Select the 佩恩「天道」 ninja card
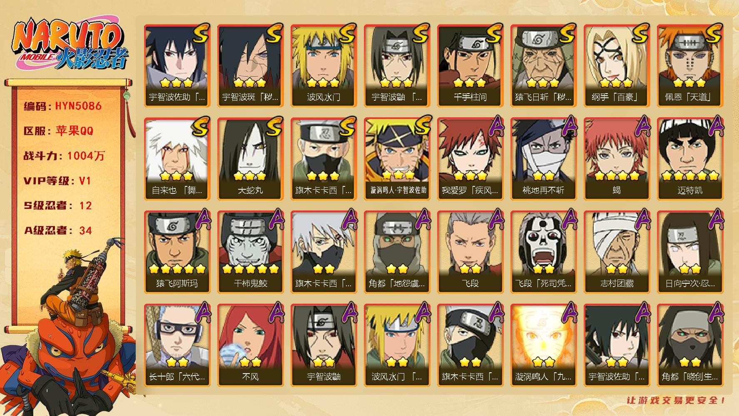739x416 pixels. (x=690, y=66)
